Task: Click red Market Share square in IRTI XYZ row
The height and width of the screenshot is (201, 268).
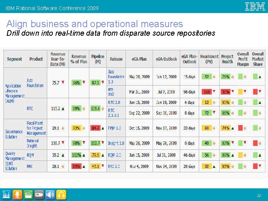Action: 255,92
